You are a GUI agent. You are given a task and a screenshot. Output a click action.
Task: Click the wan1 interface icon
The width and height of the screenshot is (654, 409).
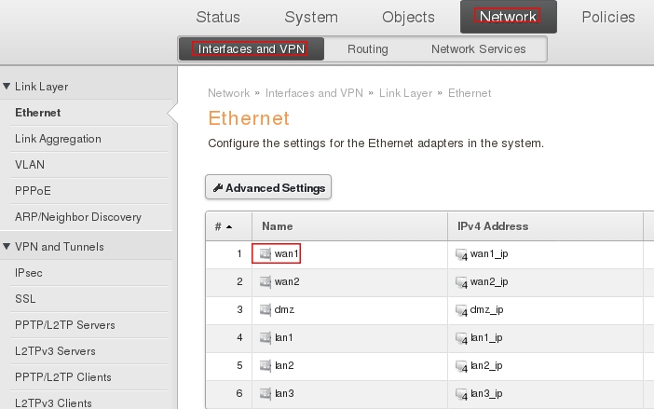pyautogui.click(x=266, y=253)
